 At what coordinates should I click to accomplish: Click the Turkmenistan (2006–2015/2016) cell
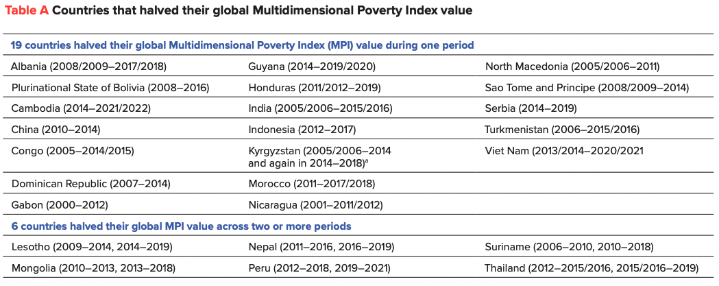pos(562,129)
